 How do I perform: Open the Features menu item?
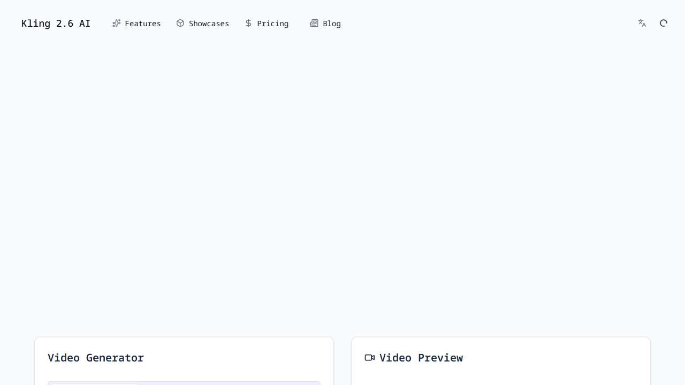142,24
